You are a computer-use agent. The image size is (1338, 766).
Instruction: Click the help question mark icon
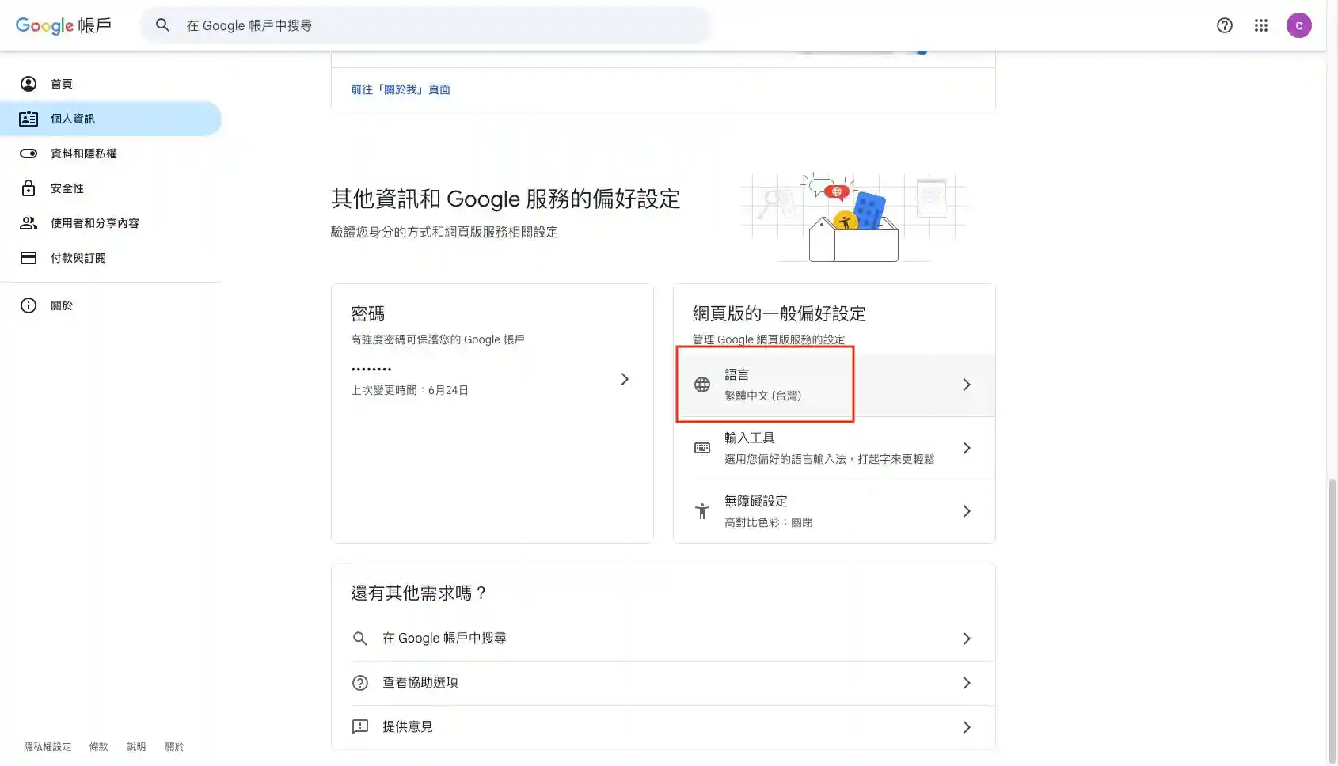(1224, 25)
